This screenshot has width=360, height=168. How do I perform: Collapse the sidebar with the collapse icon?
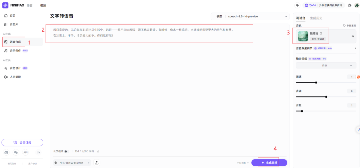click(x=39, y=152)
